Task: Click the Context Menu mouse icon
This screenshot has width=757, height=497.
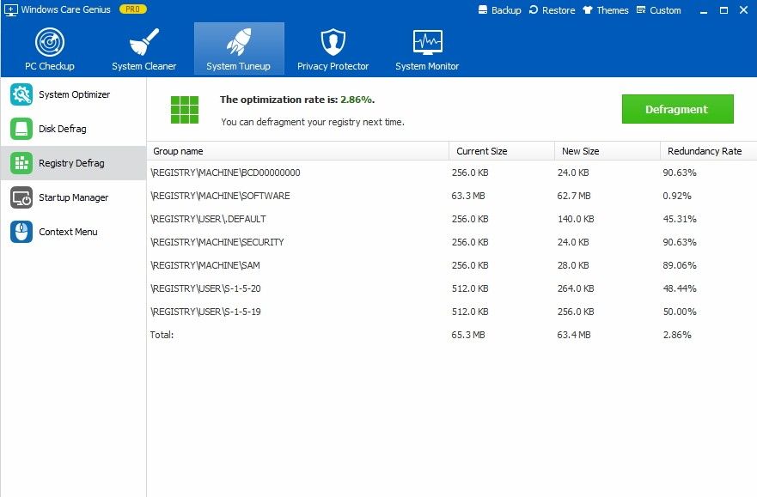Action: click(21, 232)
